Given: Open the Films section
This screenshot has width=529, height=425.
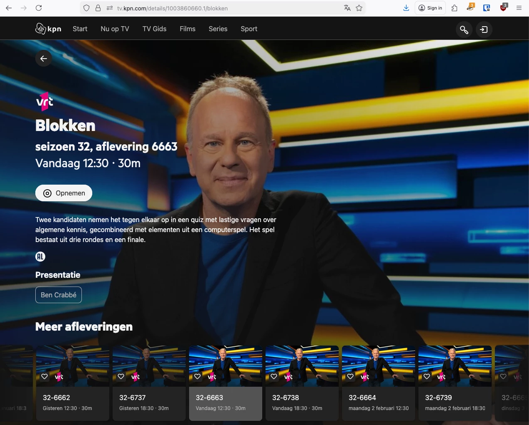Looking at the screenshot, I should [187, 29].
